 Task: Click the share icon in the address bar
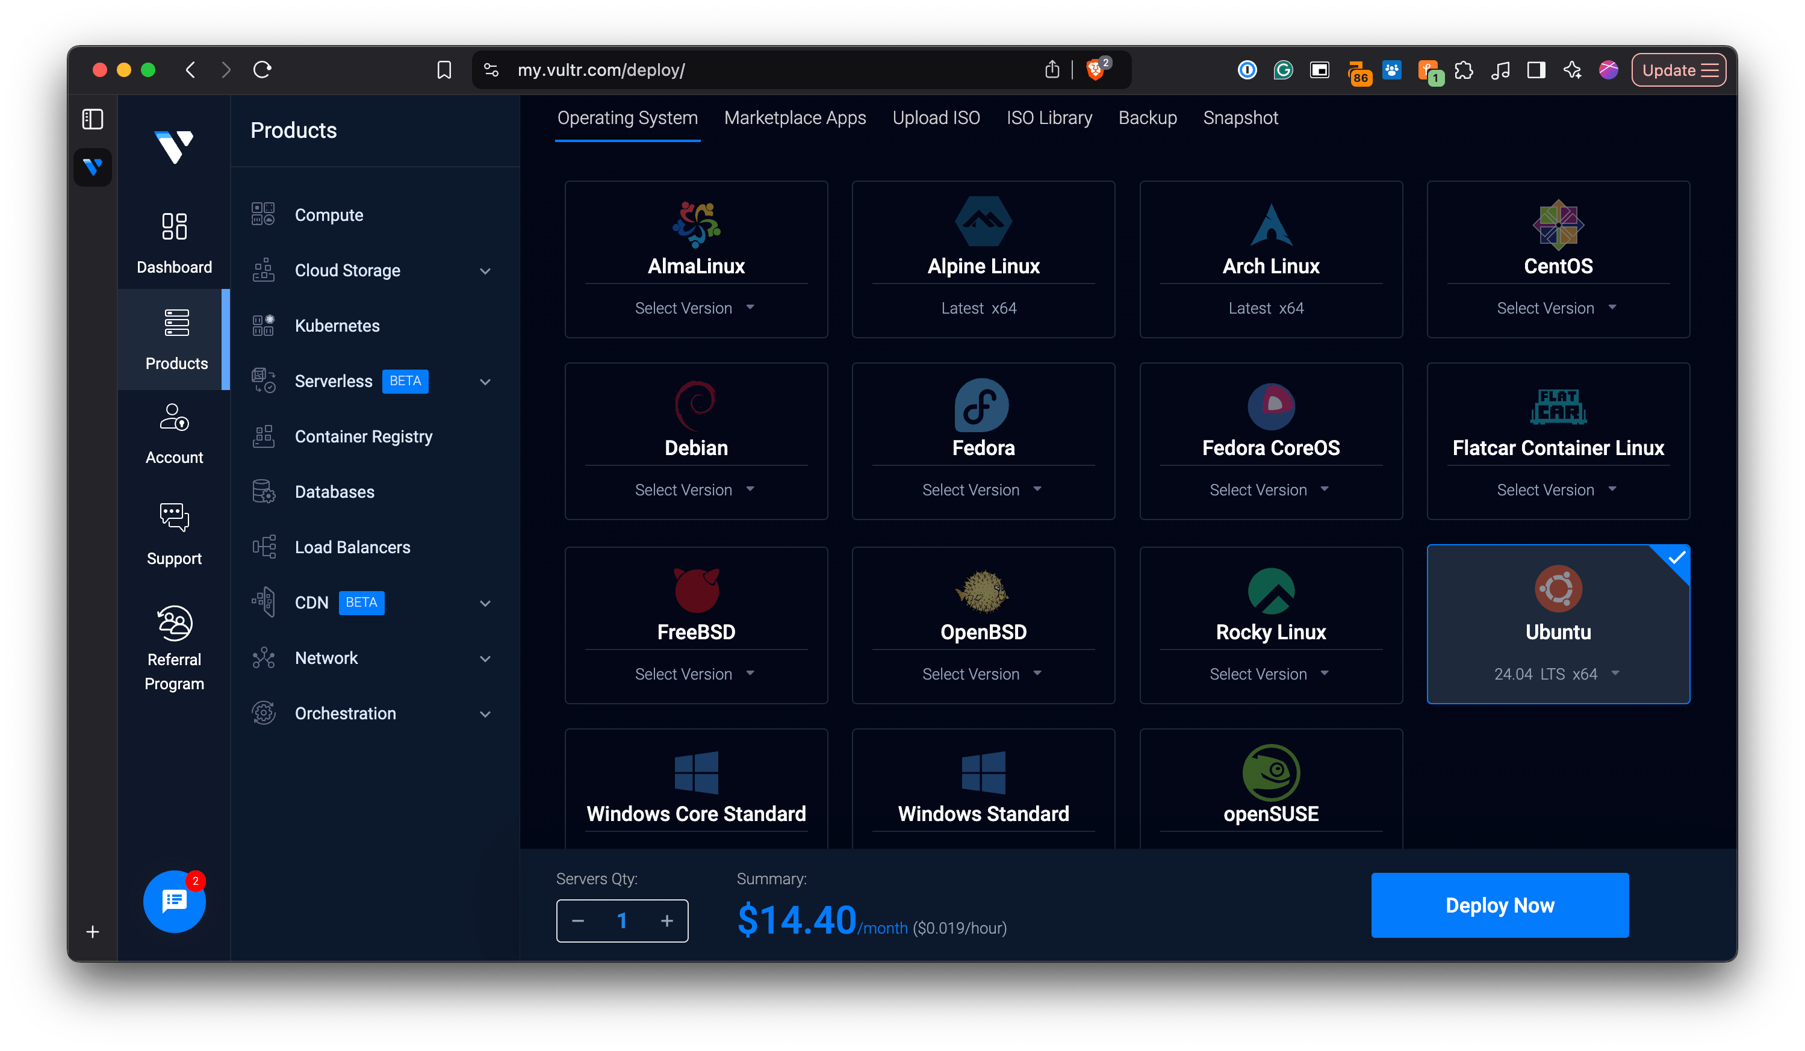point(1051,69)
